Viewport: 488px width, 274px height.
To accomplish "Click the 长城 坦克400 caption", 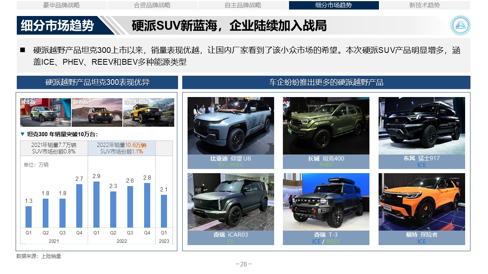I will [326, 158].
